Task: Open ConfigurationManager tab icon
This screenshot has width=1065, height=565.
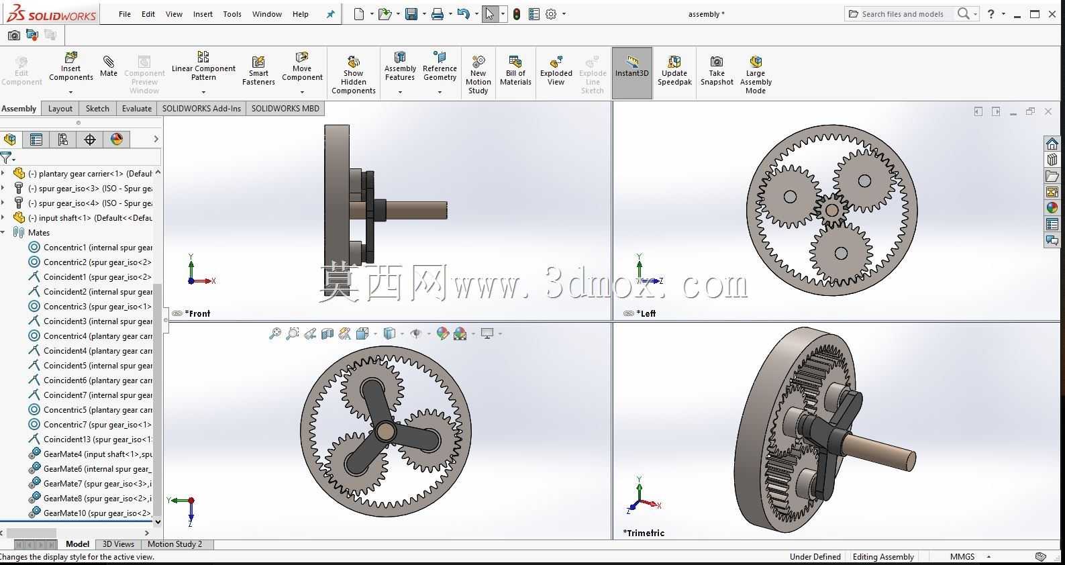Action: pos(63,140)
